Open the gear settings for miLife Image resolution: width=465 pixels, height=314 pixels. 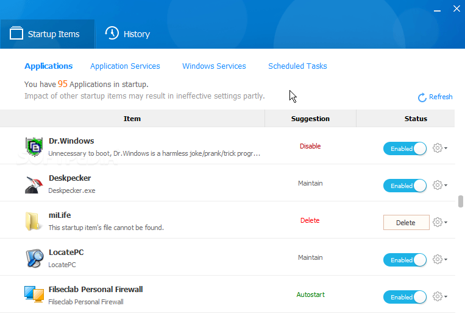(x=438, y=222)
